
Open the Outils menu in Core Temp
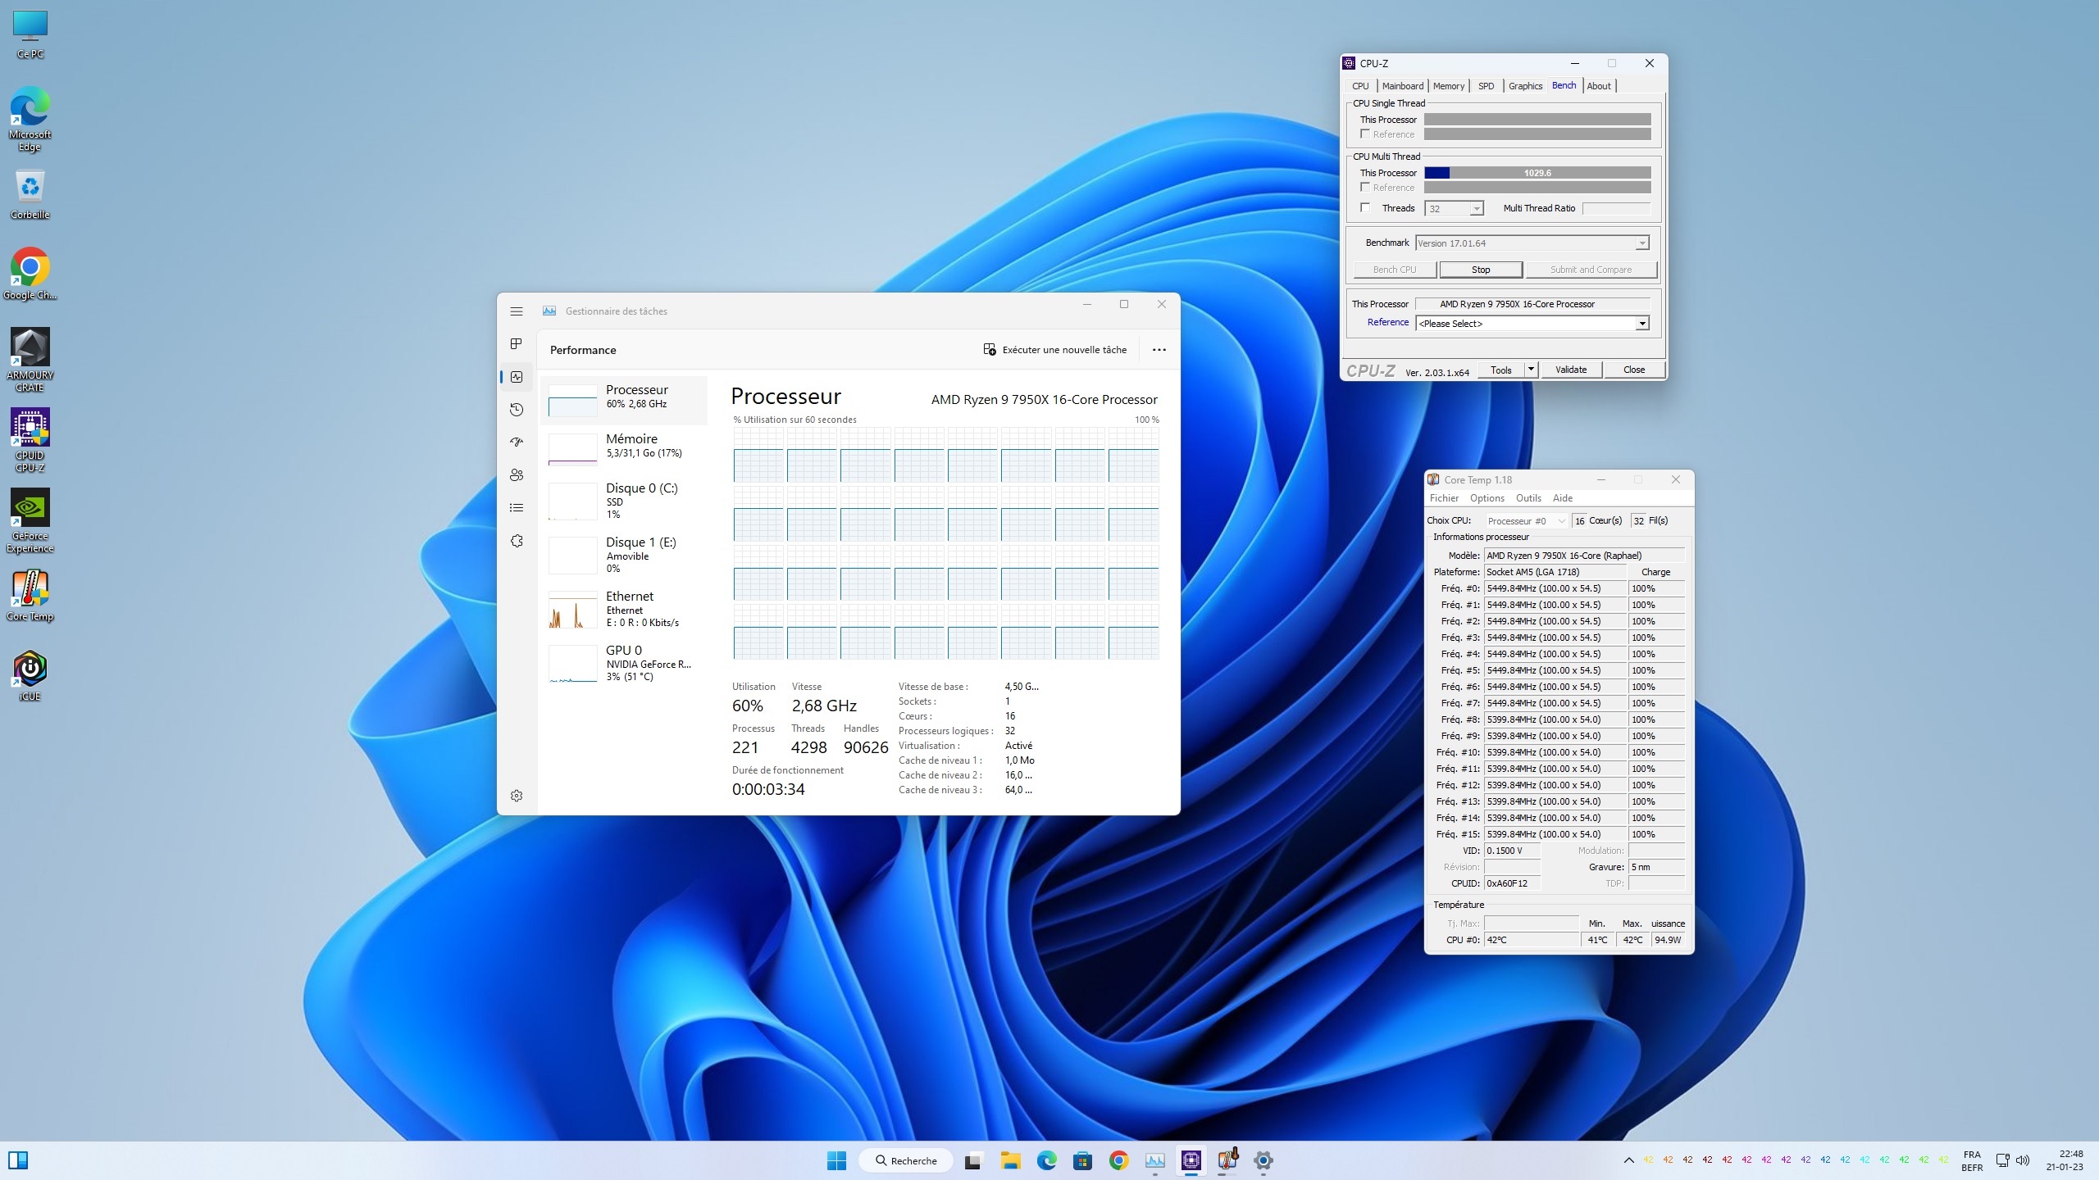(x=1528, y=498)
